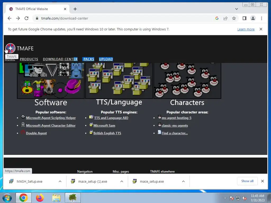Click the Microsoft Sam installer icon
Image resolution: width=271 pixels, height=203 pixels.
point(91,124)
